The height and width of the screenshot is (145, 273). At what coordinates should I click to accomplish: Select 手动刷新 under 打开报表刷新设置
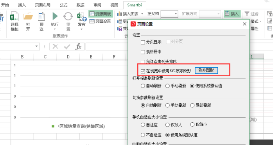[x=167, y=86]
